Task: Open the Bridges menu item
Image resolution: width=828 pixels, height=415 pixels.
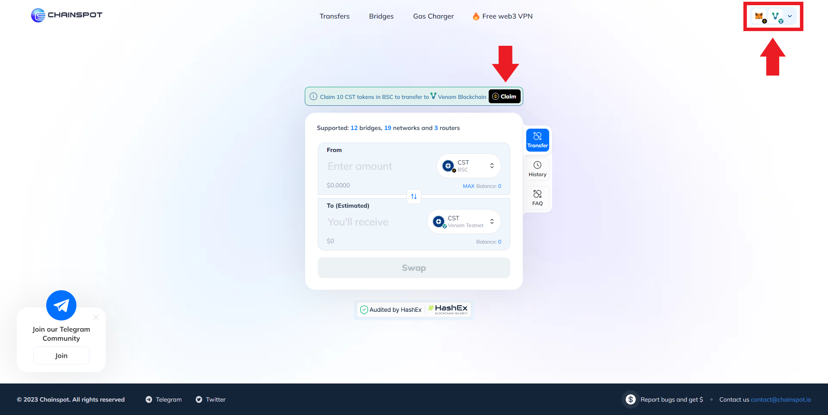Action: point(381,16)
